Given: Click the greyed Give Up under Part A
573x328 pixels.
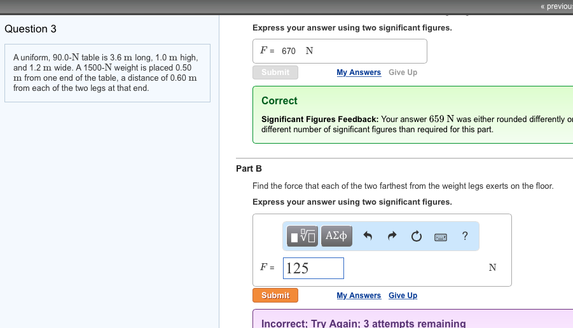Looking at the screenshot, I should (403, 72).
